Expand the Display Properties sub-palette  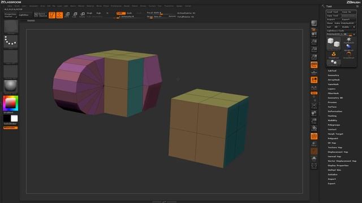pos(338,165)
